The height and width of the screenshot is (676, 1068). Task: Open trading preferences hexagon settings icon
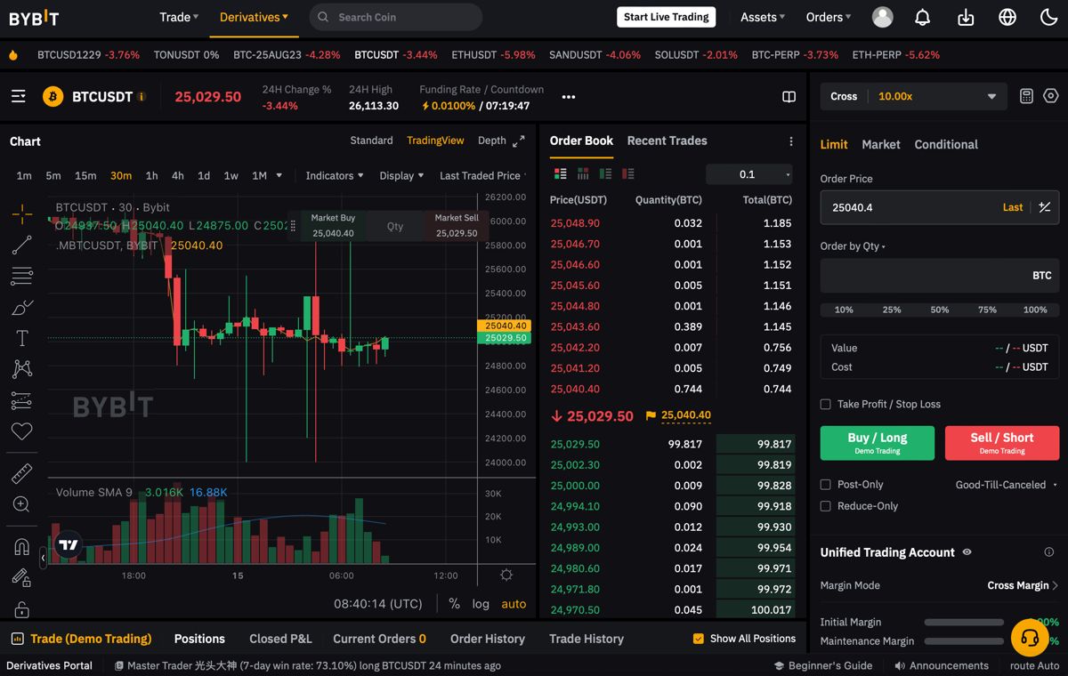[x=1051, y=96]
